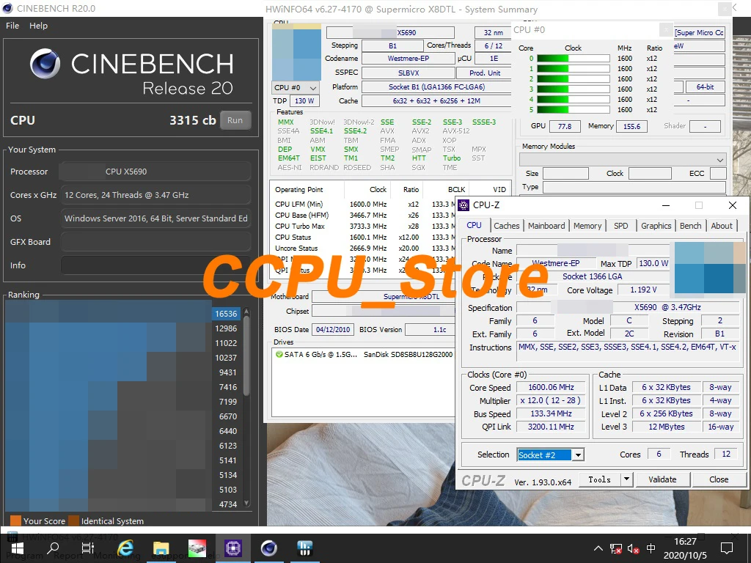The height and width of the screenshot is (563, 751).
Task: Expand the Tools dropdown arrow
Action: (626, 479)
